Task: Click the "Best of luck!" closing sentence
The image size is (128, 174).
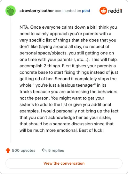Action: point(91,130)
